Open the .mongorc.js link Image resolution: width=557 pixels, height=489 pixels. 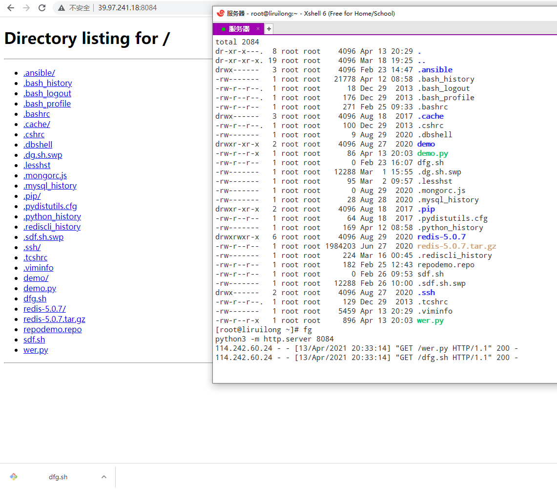45,175
